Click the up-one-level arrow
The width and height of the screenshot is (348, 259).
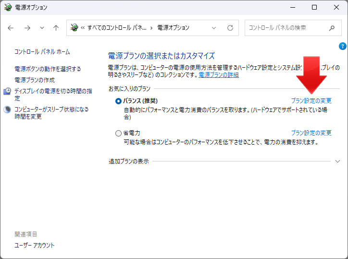[56, 28]
